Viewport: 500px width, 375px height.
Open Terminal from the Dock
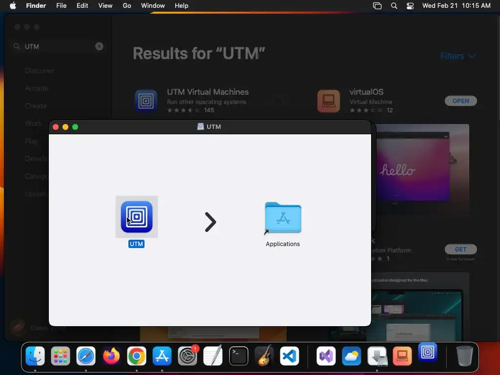pyautogui.click(x=238, y=356)
